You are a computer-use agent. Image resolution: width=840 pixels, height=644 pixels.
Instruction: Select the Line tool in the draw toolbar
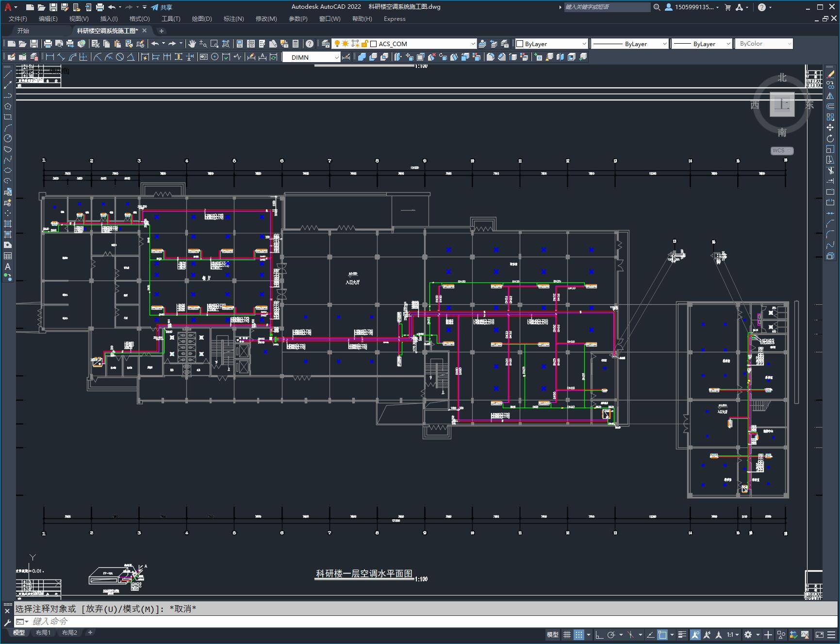8,74
